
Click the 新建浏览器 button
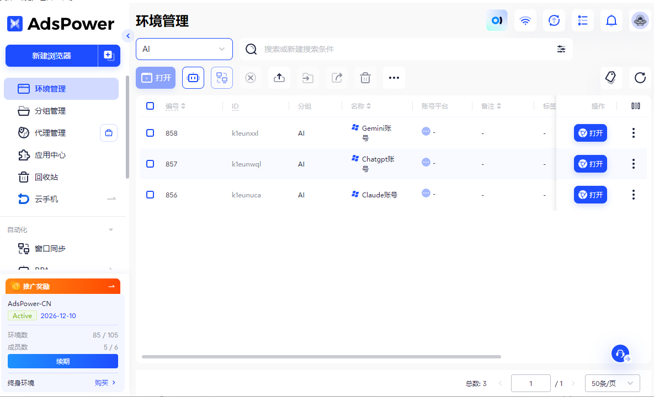click(x=52, y=56)
